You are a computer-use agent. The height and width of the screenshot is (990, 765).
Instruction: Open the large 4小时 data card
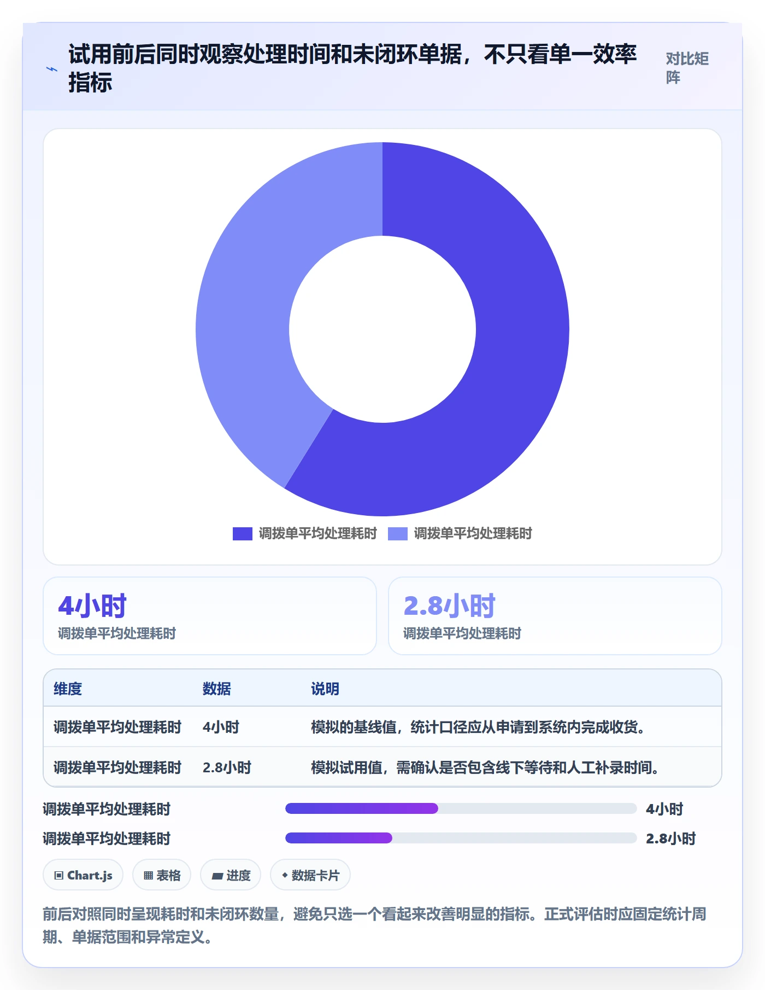(x=210, y=616)
